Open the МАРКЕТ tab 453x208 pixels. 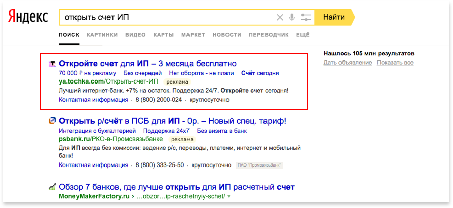(193, 35)
